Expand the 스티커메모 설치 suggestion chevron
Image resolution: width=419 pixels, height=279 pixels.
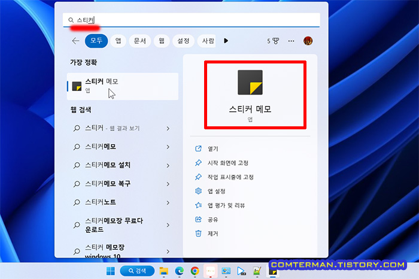point(168,166)
